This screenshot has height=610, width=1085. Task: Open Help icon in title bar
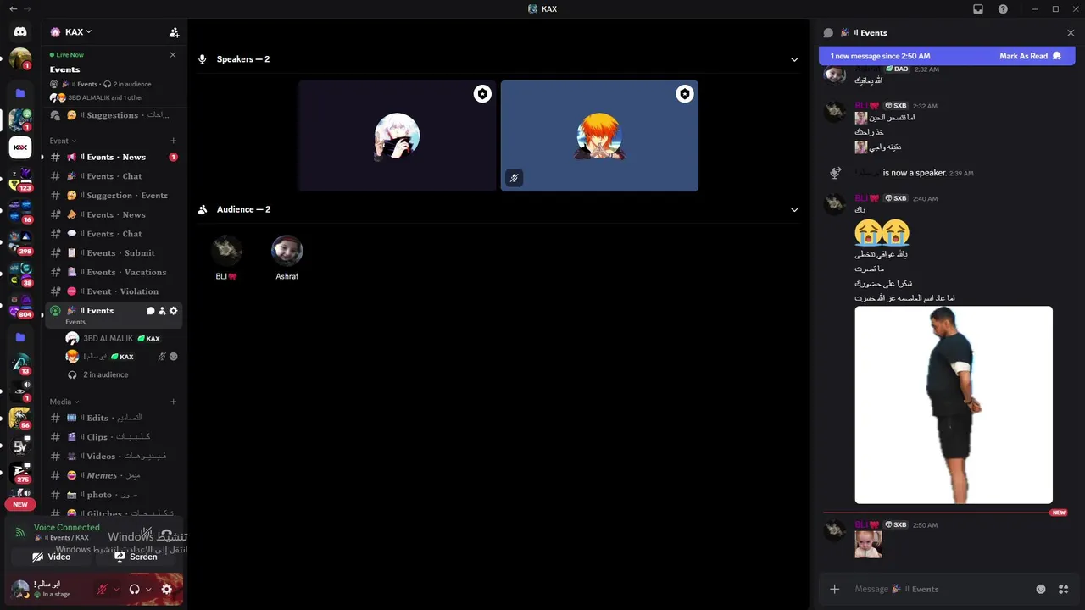click(1003, 9)
